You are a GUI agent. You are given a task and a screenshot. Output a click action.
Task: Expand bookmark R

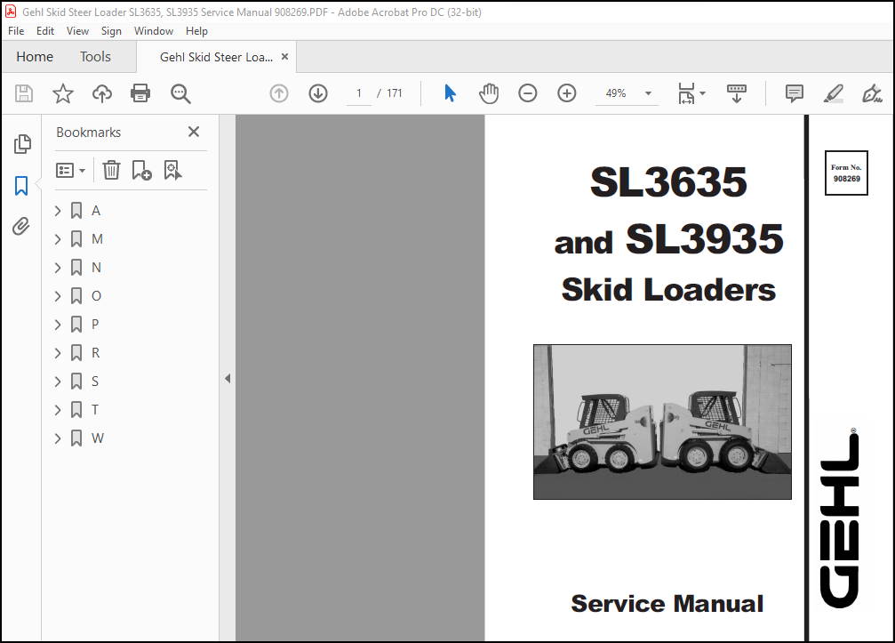pyautogui.click(x=58, y=353)
